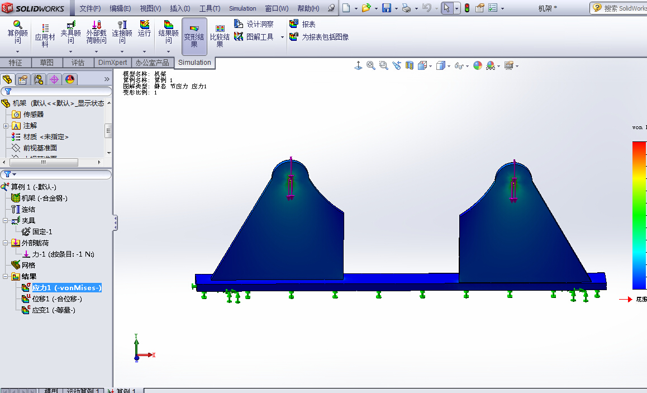
Task: Switch to the 草图 ribbon tab
Action: click(46, 63)
